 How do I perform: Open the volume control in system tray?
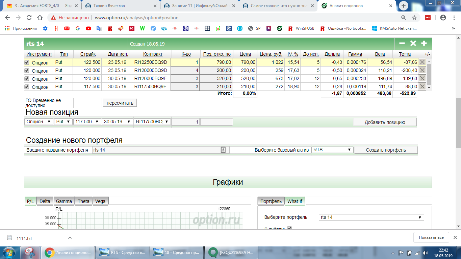coord(425,253)
